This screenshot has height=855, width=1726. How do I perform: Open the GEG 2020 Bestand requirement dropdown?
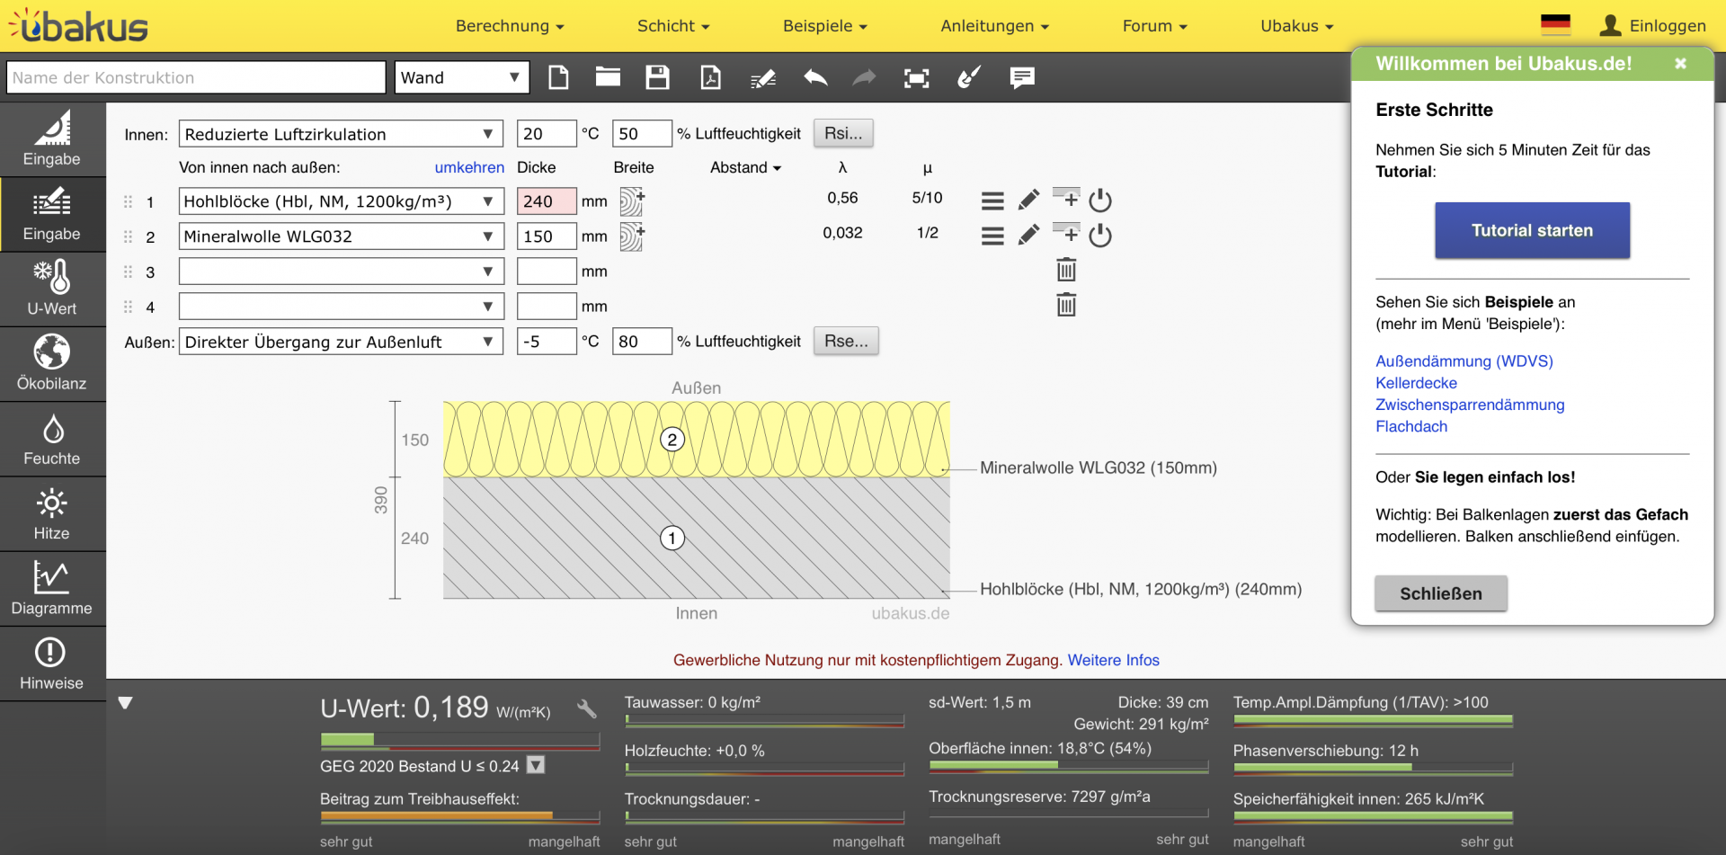(x=536, y=765)
